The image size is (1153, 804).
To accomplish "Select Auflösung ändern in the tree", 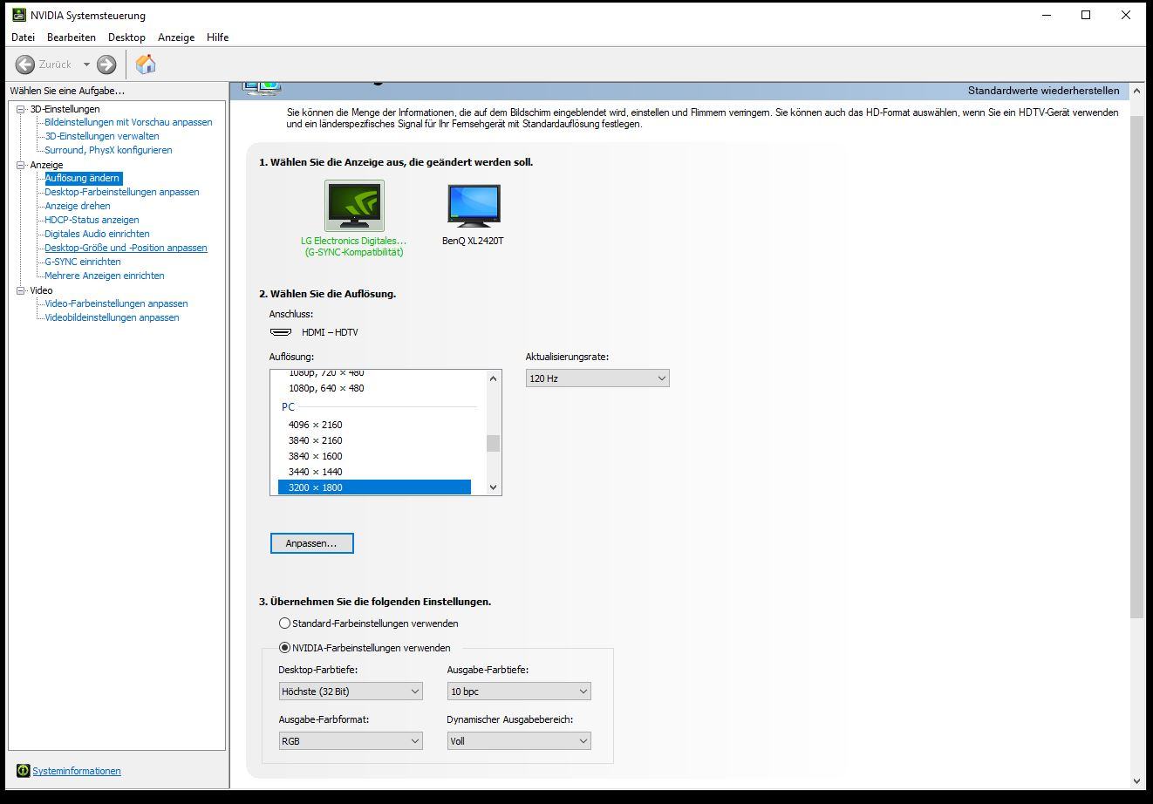I will (83, 178).
